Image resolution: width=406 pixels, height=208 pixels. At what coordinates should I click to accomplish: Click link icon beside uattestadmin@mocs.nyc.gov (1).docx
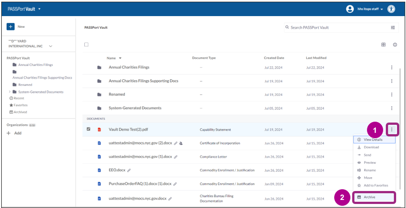[175, 157]
